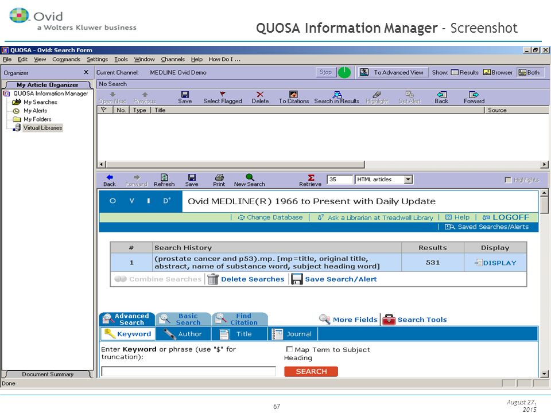Switch to Basic Search tab
This screenshot has width=551, height=413.
pyautogui.click(x=183, y=320)
